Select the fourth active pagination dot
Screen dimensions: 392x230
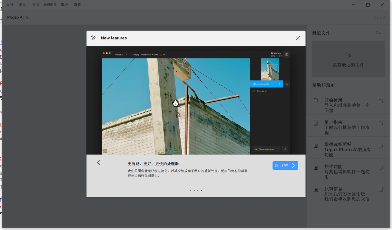point(201,191)
